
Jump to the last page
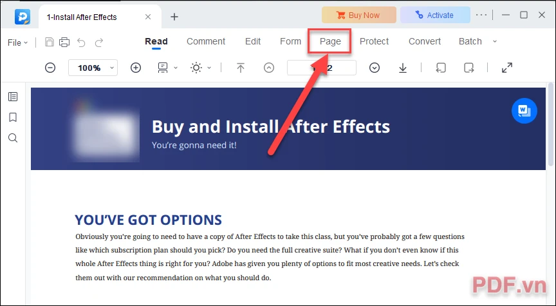[x=403, y=68]
